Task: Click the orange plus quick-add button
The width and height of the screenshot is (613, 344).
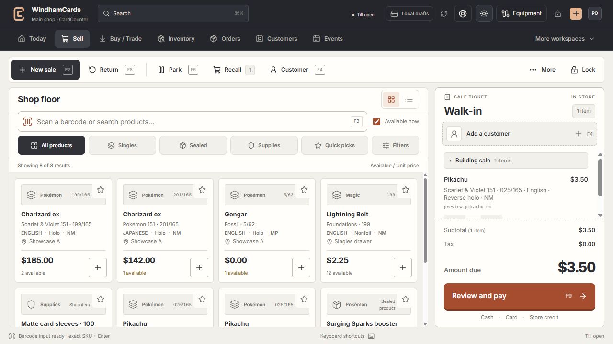Action: click(576, 13)
